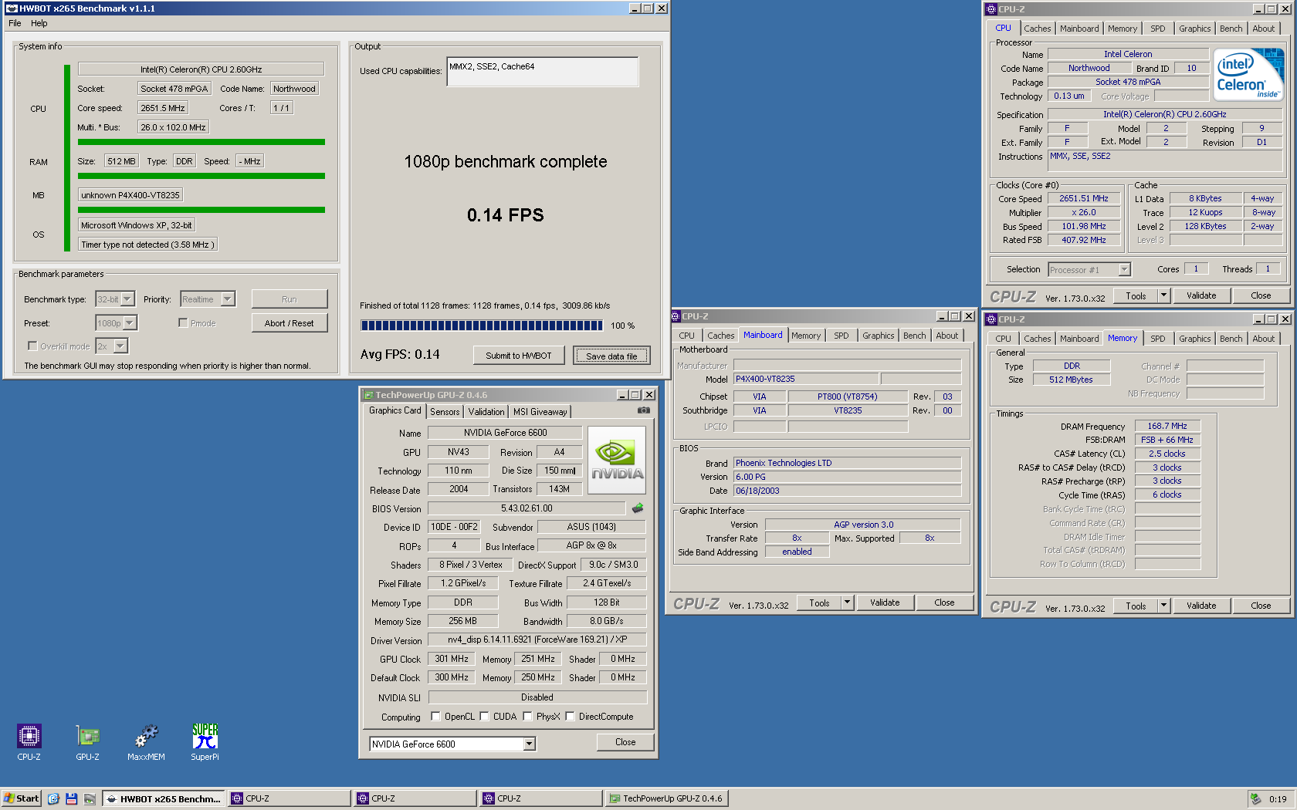Open the NVIDIA GeForce 6600 card dropdown

(530, 744)
